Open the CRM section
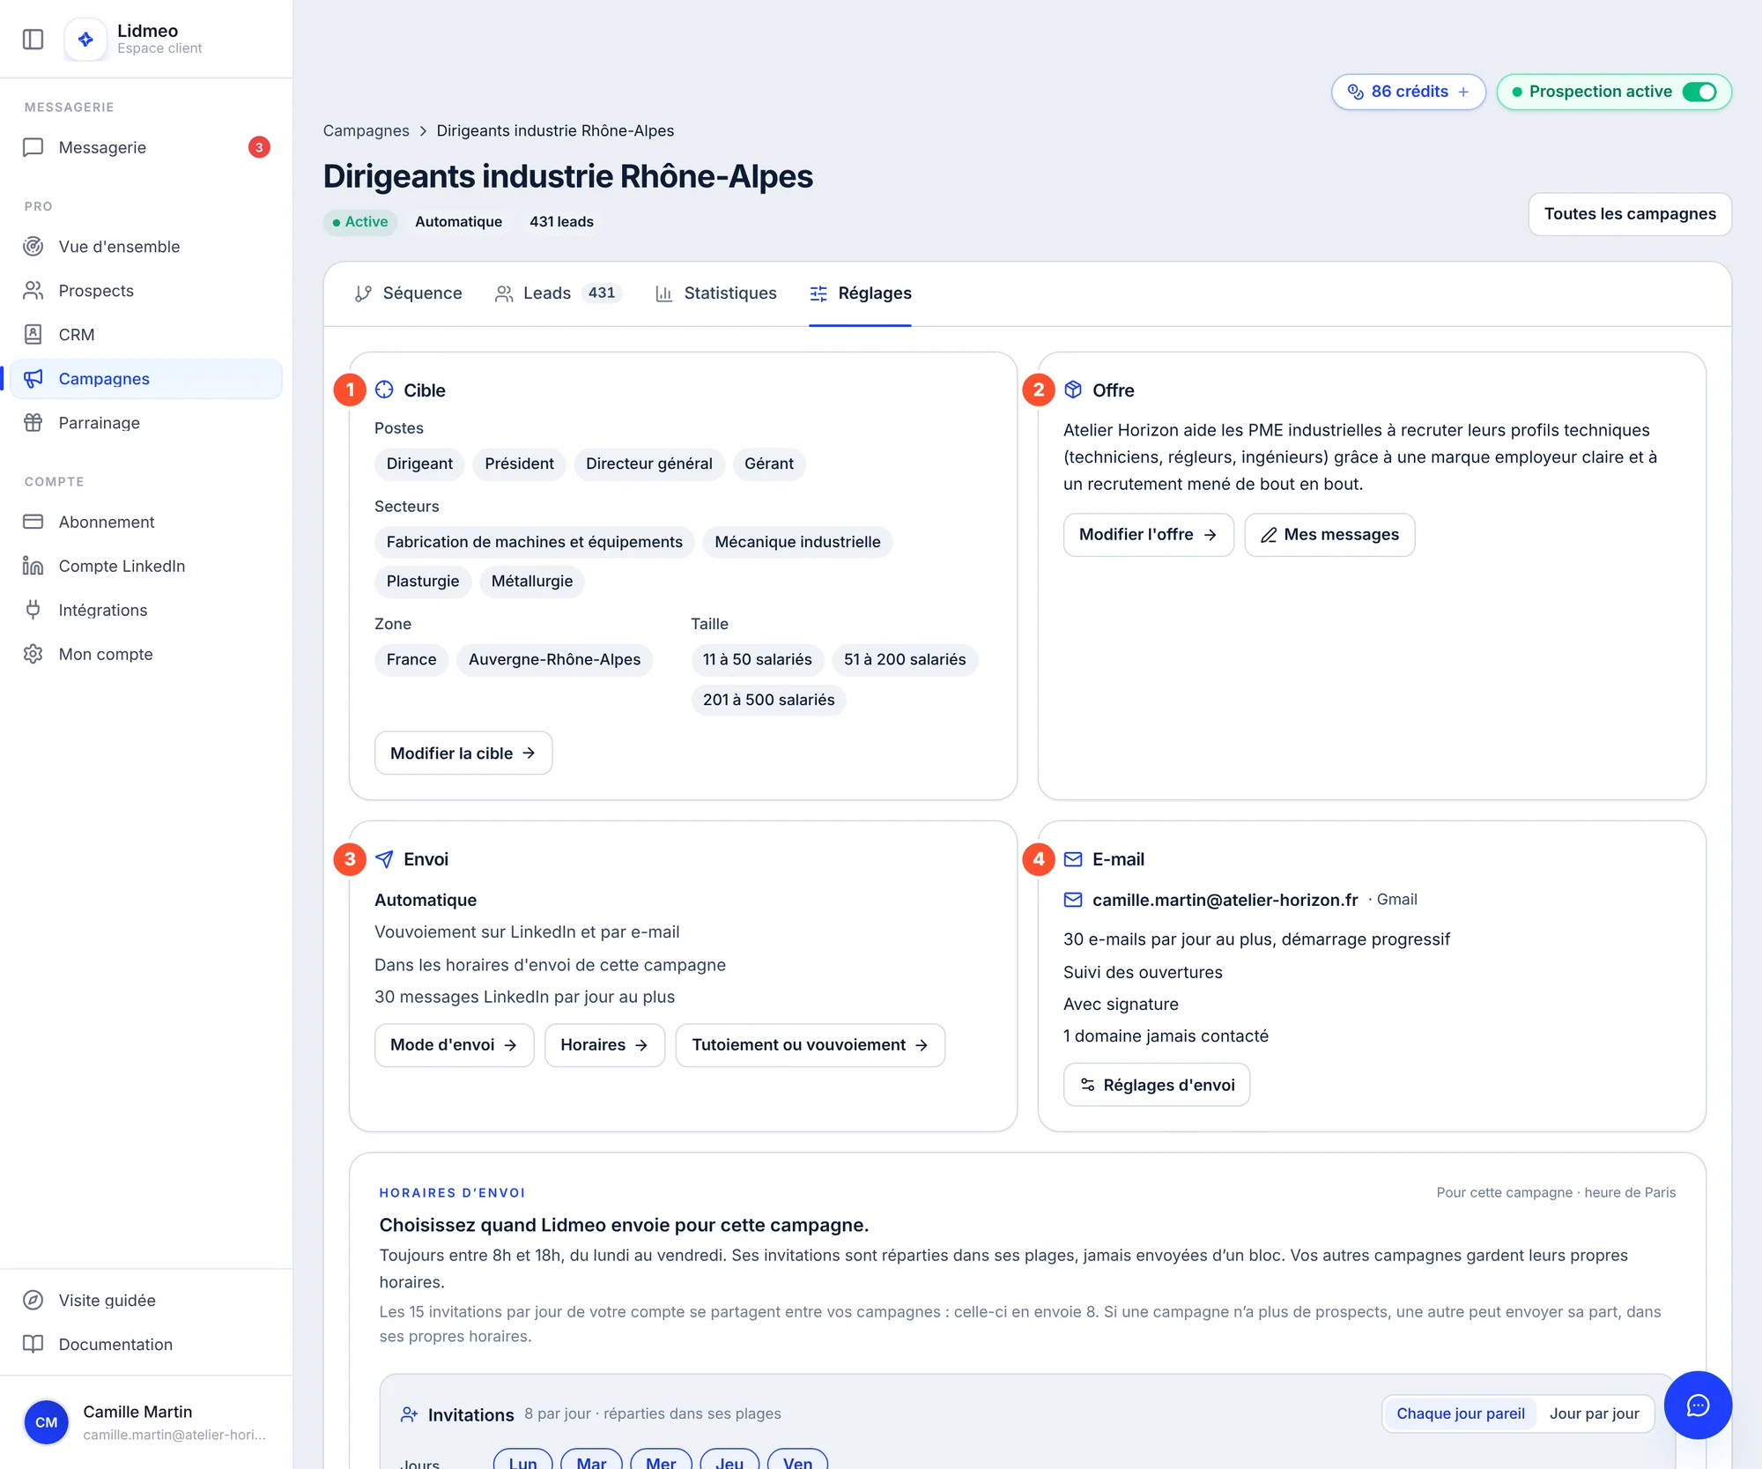 [x=146, y=335]
